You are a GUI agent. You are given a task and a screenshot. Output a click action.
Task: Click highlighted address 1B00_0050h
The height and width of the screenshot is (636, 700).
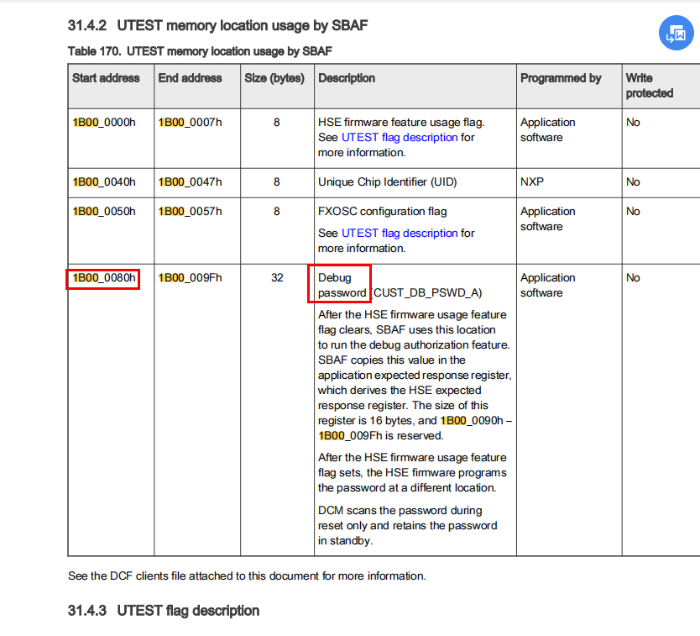coord(99,211)
